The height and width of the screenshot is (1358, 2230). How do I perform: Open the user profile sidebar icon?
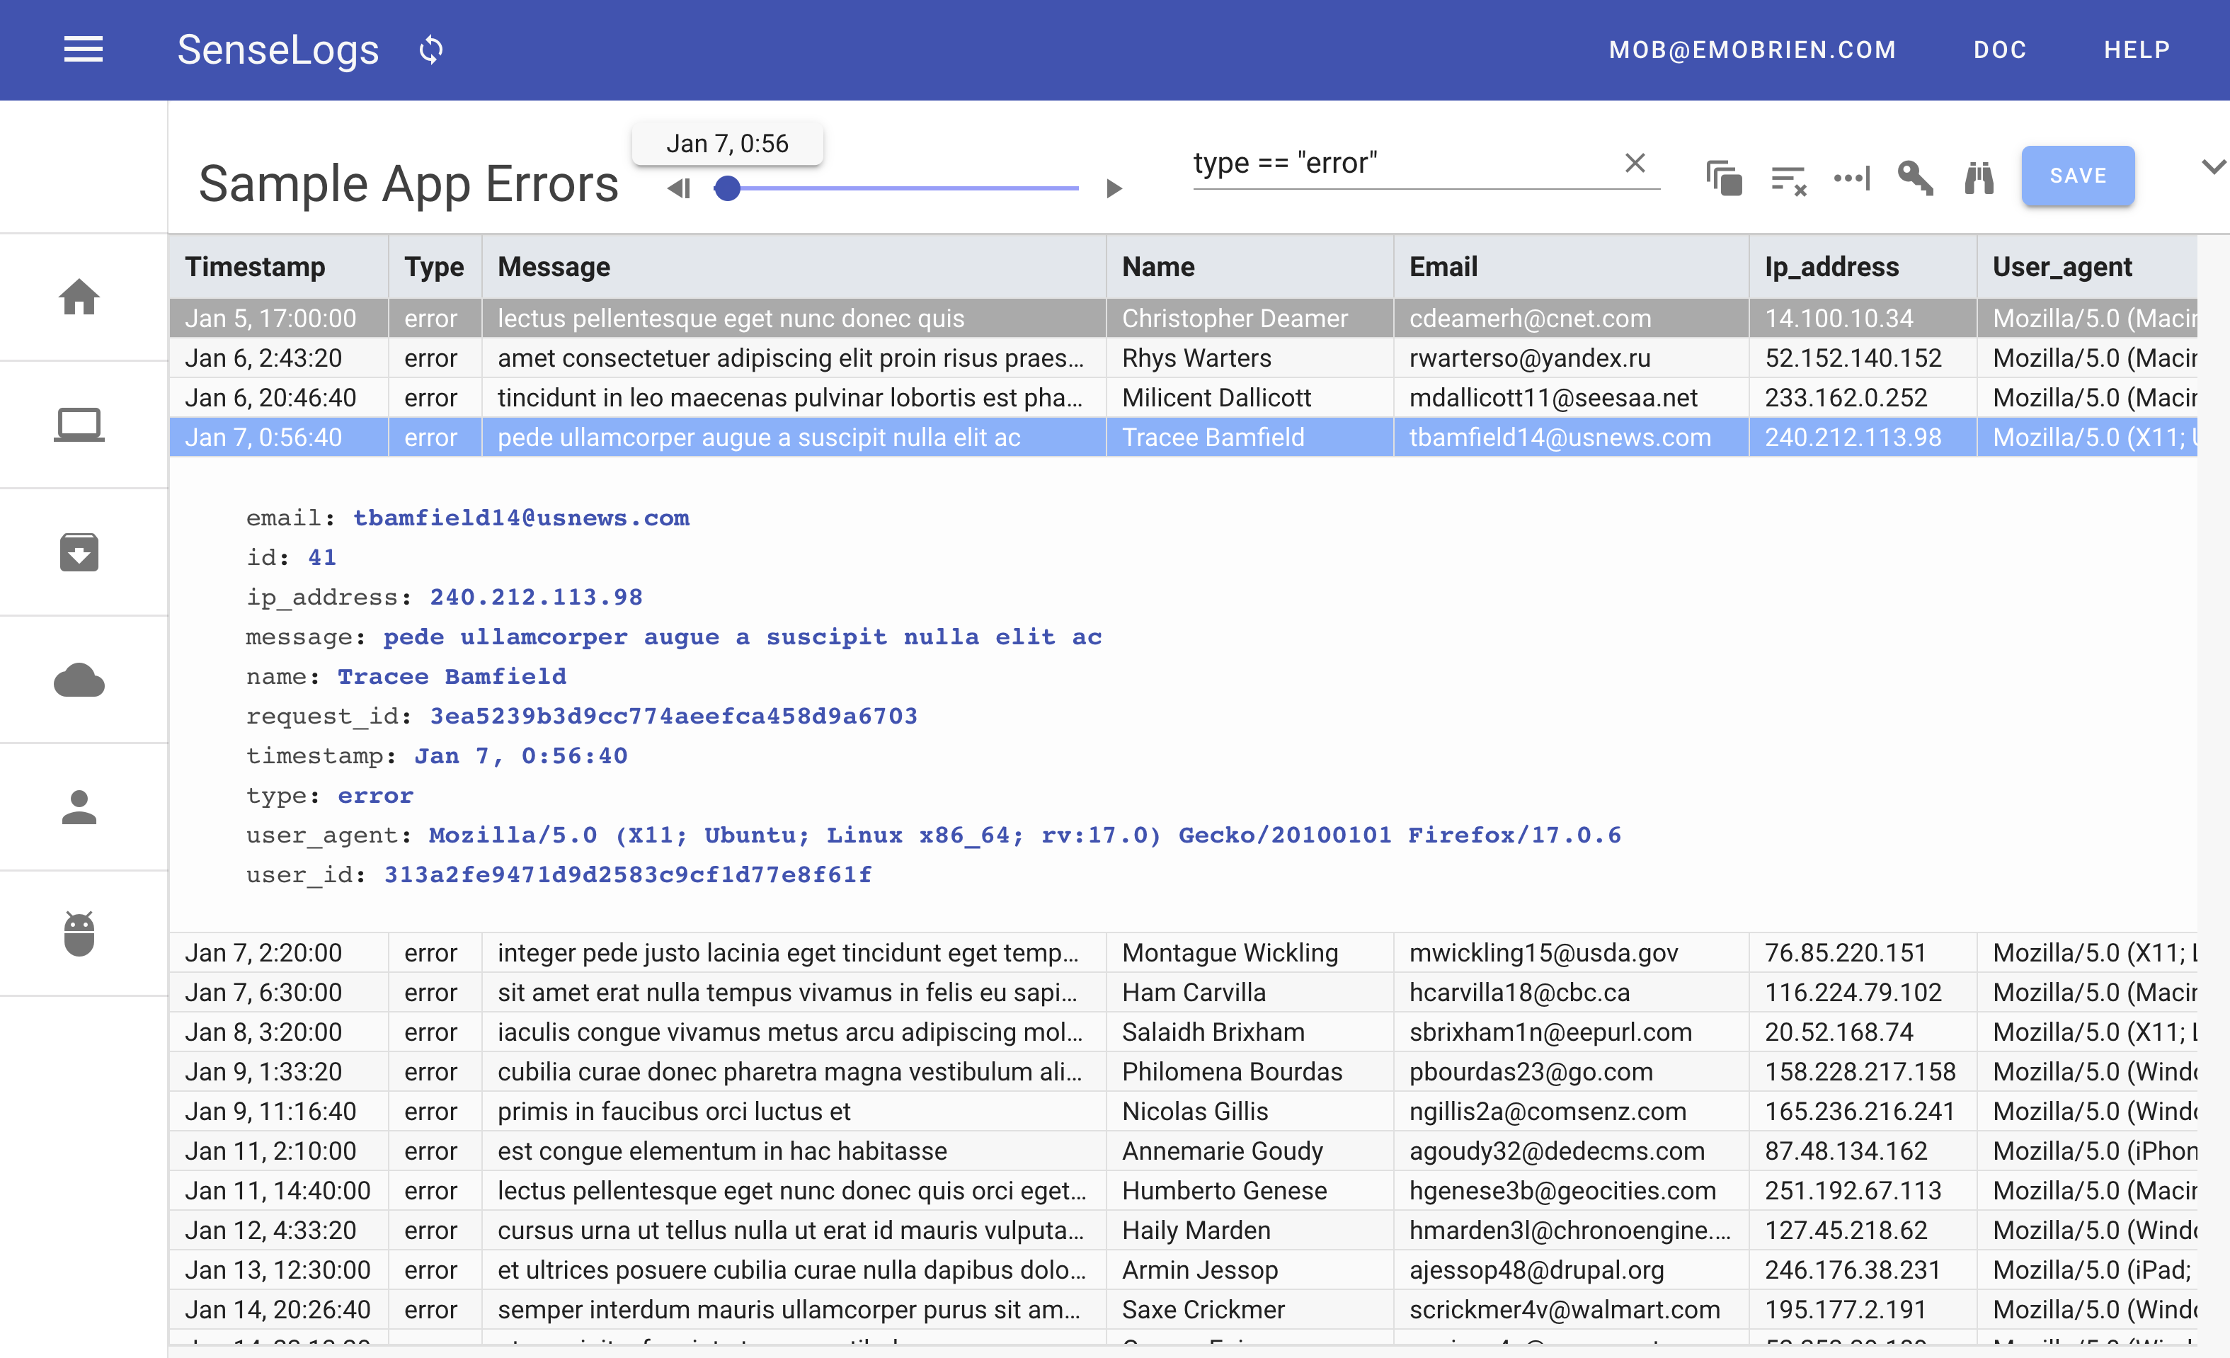click(x=79, y=808)
